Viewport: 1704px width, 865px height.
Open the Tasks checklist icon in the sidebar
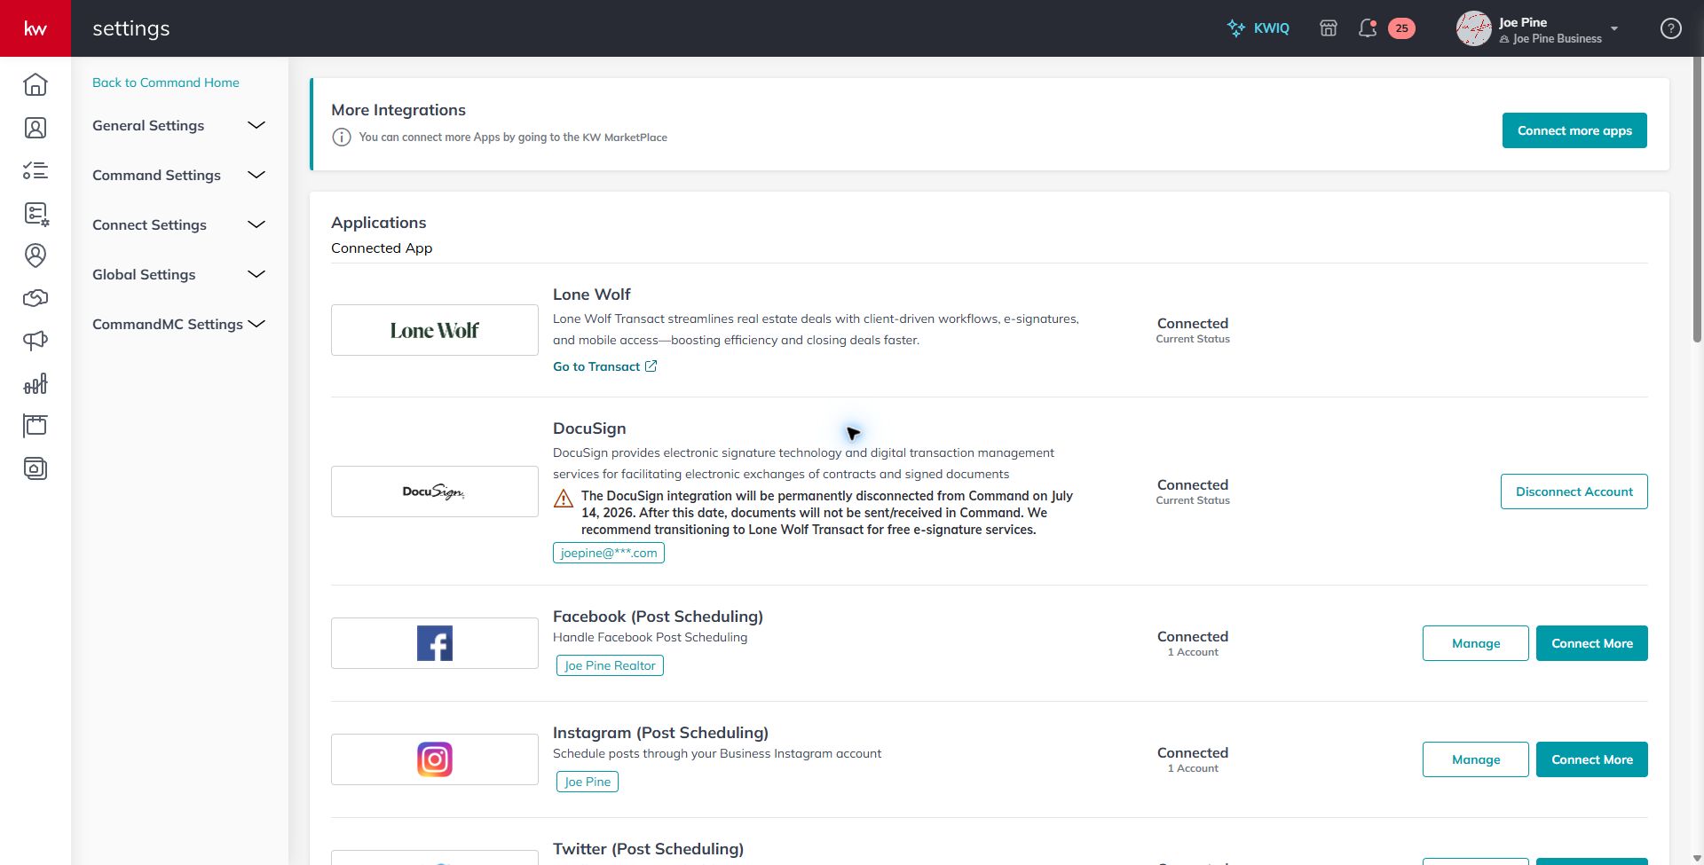(35, 170)
